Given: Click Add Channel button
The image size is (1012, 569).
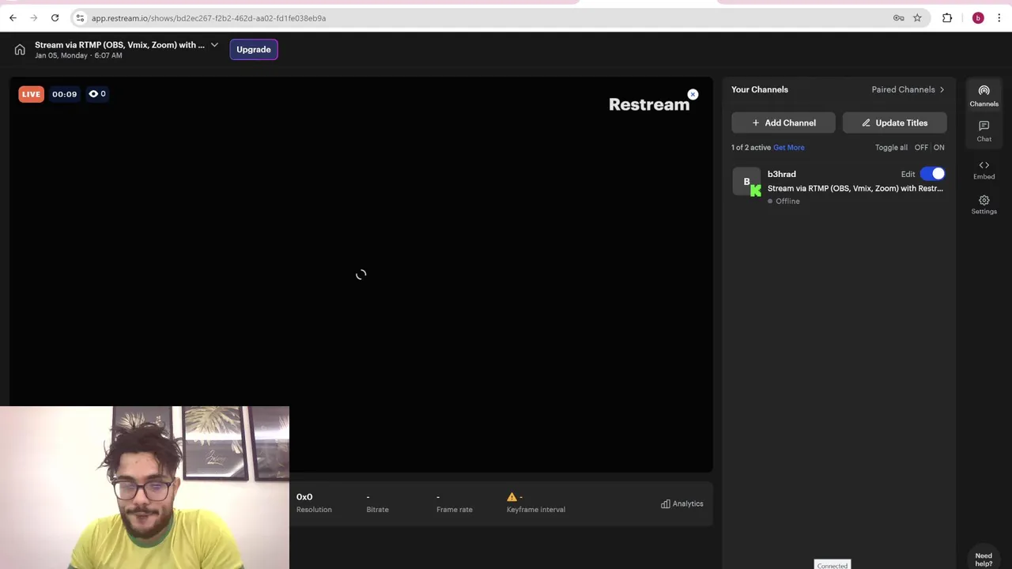Looking at the screenshot, I should 784,122.
